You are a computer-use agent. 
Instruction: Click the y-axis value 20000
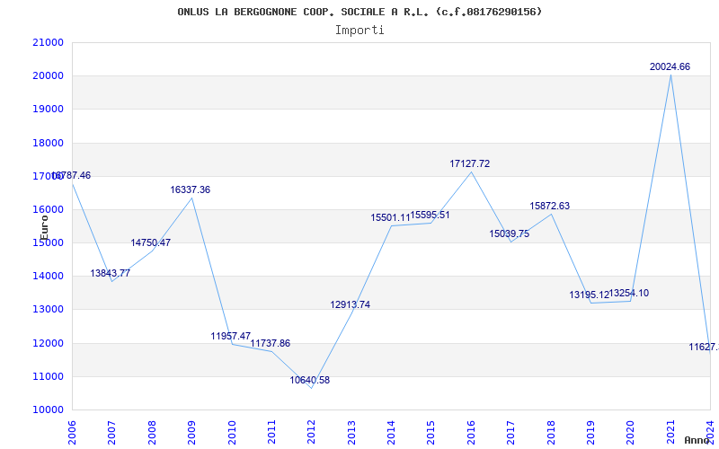[48, 76]
